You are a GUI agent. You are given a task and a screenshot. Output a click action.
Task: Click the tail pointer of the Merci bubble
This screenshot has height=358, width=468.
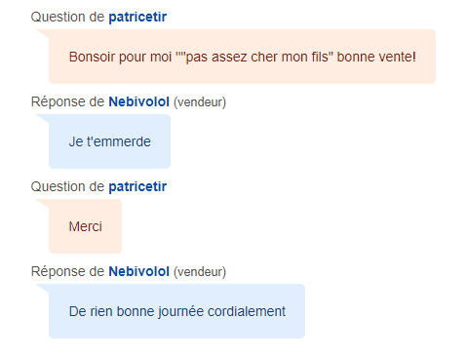42,203
